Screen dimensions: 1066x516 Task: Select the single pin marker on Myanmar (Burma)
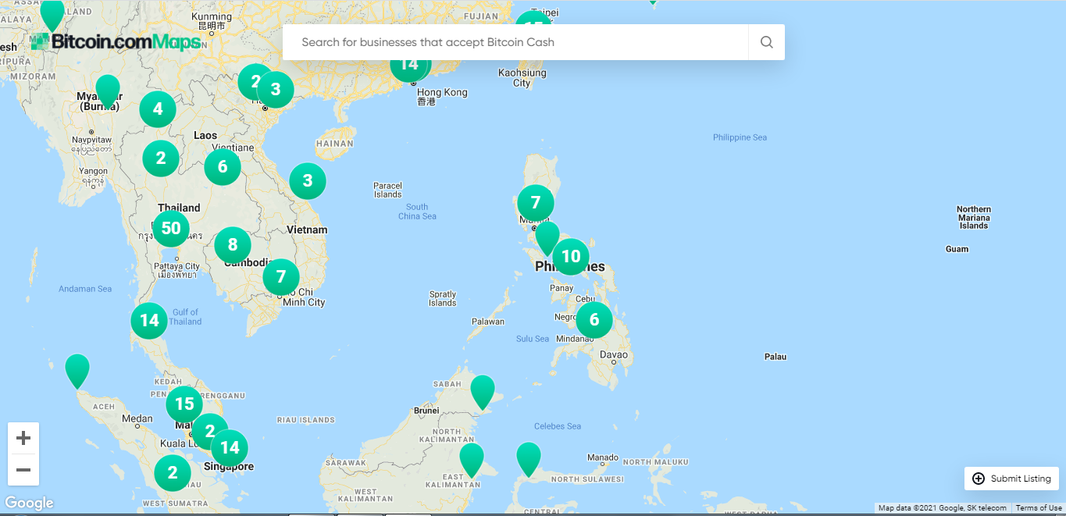108,91
